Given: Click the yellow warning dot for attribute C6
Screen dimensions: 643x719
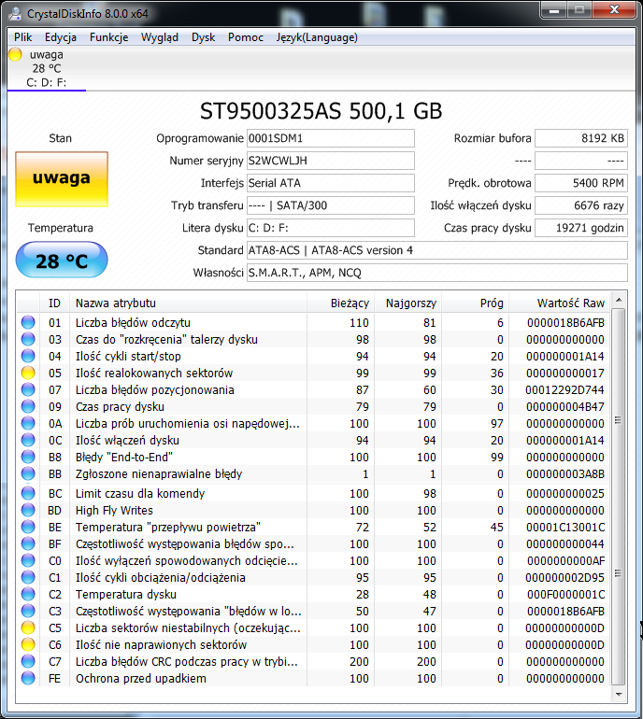Looking at the screenshot, I should point(28,644).
